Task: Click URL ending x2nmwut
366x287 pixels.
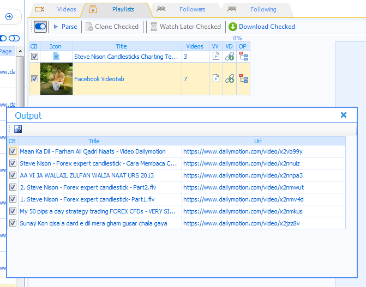Action: click(243, 187)
